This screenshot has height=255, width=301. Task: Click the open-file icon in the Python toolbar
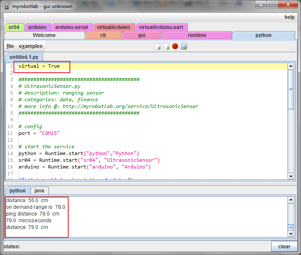click(157, 46)
